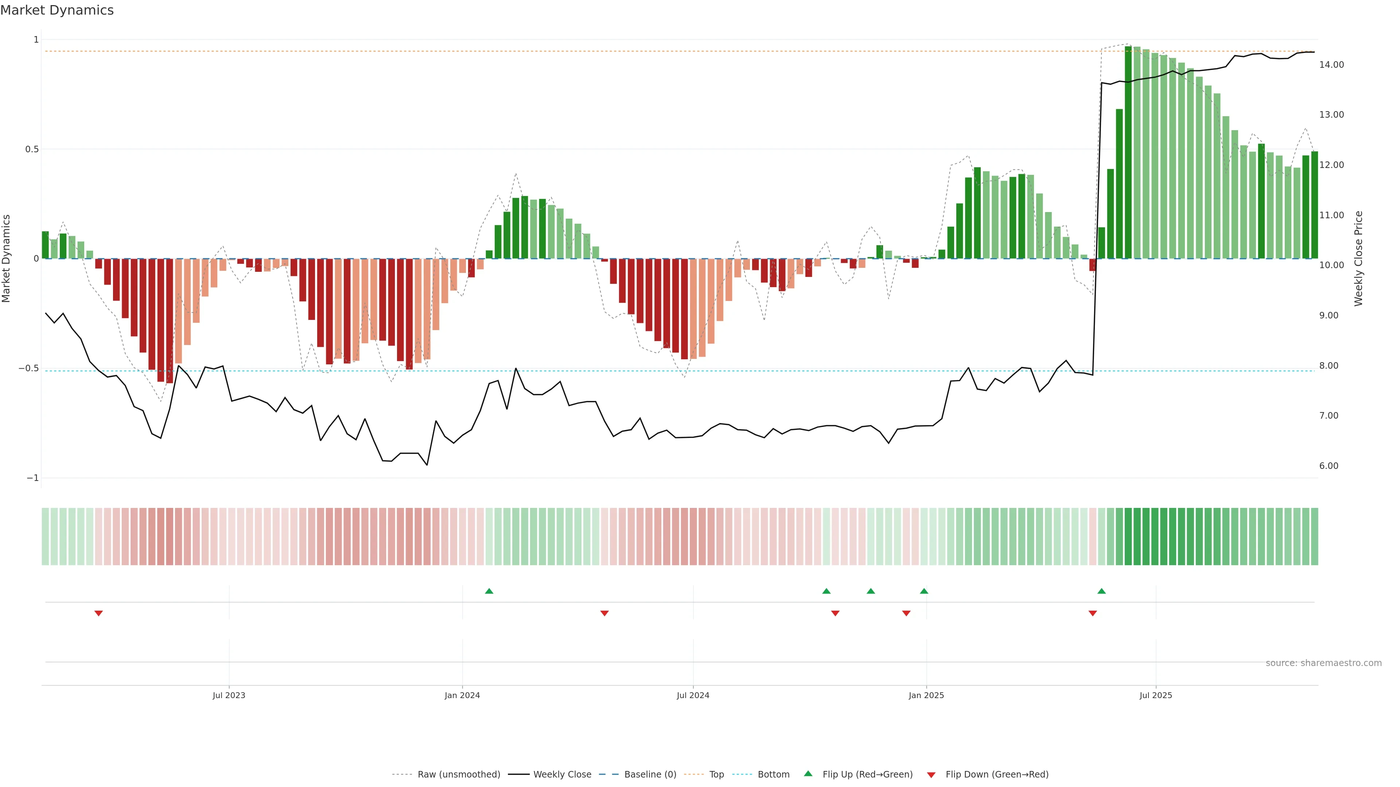Toggle the Bottom legend entry
Image resolution: width=1400 pixels, height=787 pixels.
(x=773, y=775)
